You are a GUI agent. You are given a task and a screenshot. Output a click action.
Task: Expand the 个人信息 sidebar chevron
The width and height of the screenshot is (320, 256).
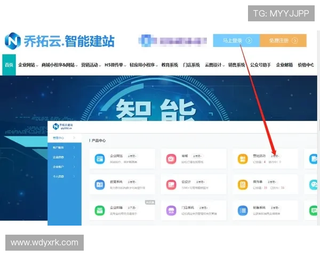tap(74, 177)
